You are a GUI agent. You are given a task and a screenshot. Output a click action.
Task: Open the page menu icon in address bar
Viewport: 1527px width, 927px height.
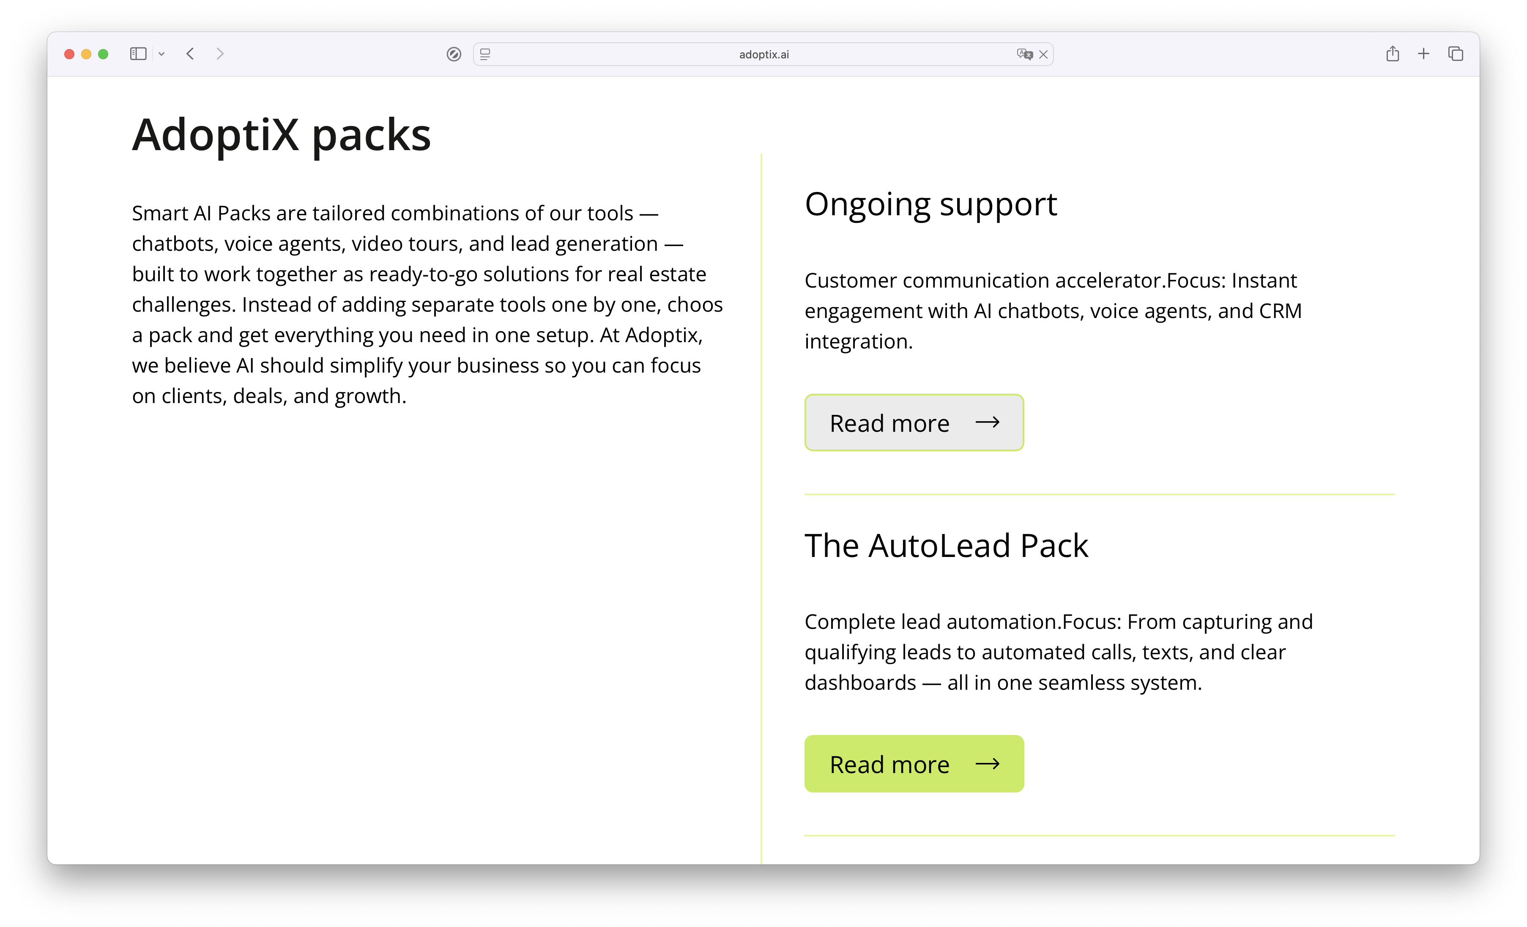tap(485, 55)
